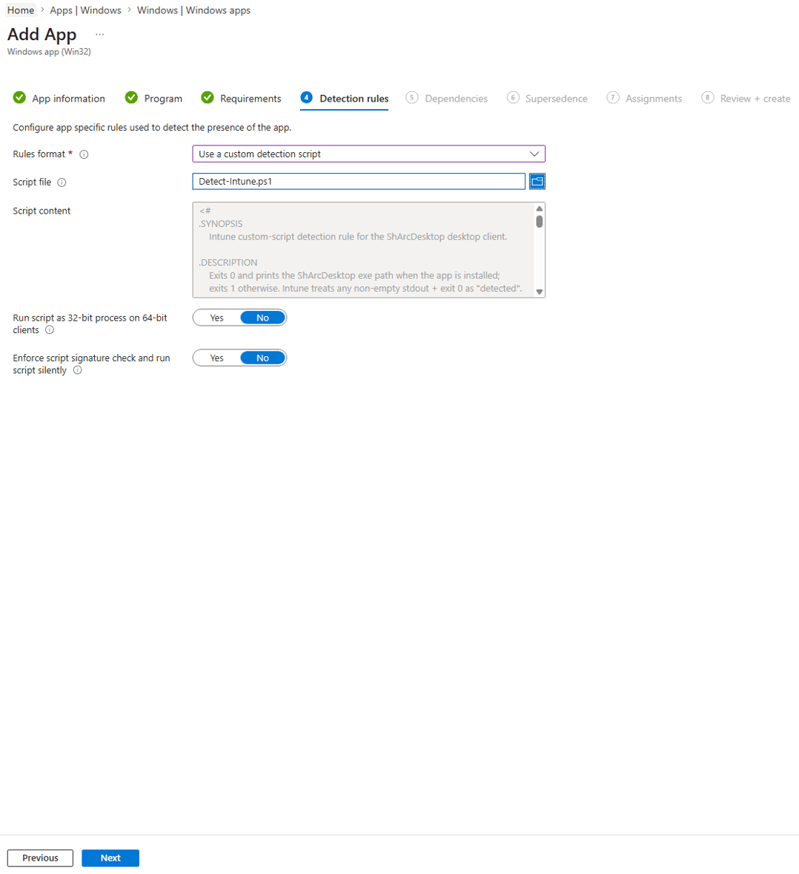Click the App information green checkmark icon

point(19,97)
